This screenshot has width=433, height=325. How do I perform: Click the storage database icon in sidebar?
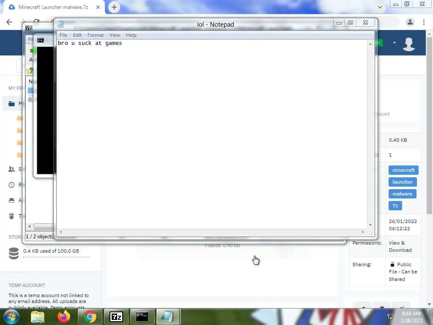pos(14,253)
